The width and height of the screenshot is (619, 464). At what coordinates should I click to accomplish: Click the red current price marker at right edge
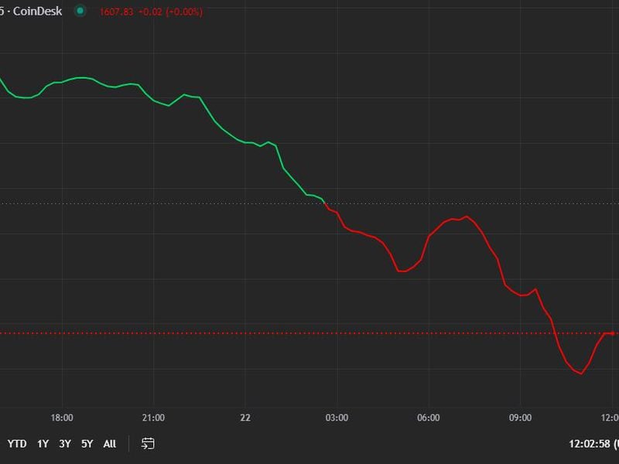[x=613, y=333]
